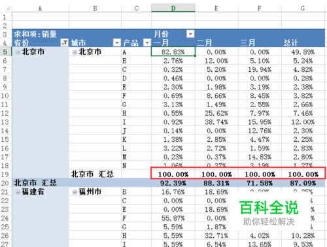Select the 71.58% subtotal cell
This screenshot has width=327, height=247.
[260, 183]
